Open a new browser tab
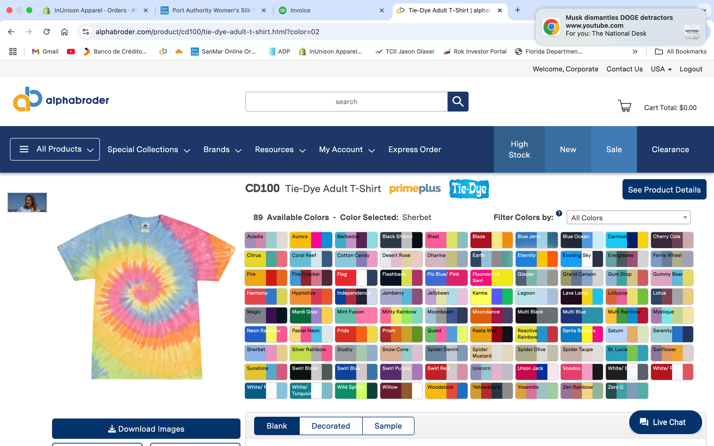This screenshot has width=714, height=446. click(x=518, y=10)
